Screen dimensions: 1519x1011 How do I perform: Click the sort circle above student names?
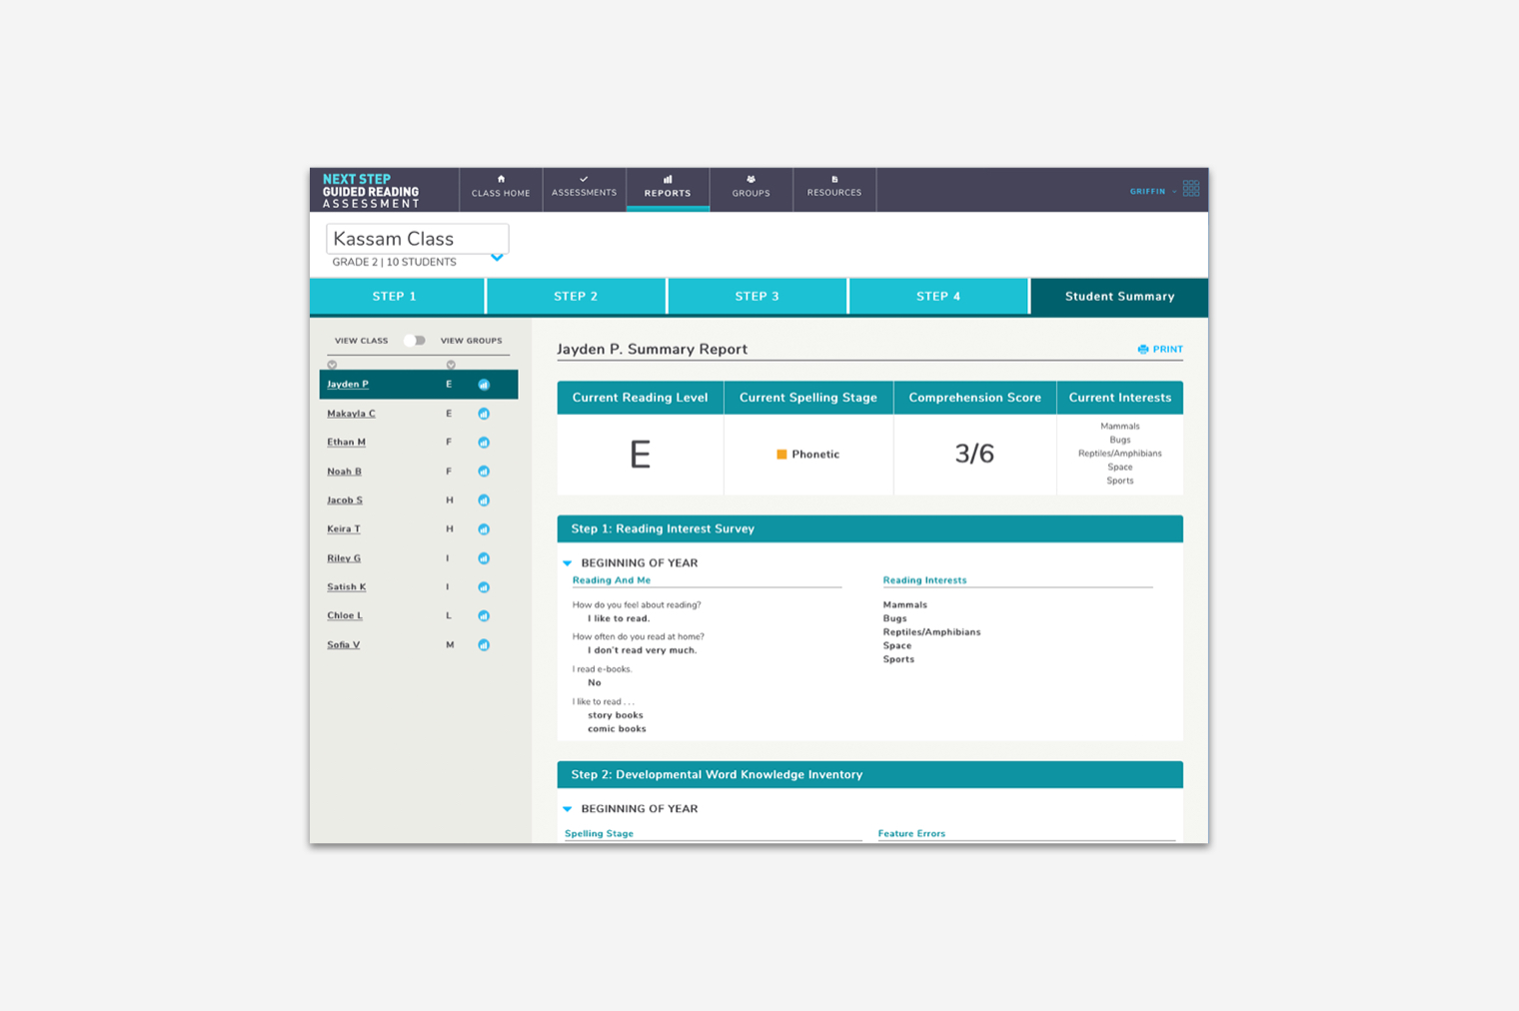pyautogui.click(x=333, y=365)
